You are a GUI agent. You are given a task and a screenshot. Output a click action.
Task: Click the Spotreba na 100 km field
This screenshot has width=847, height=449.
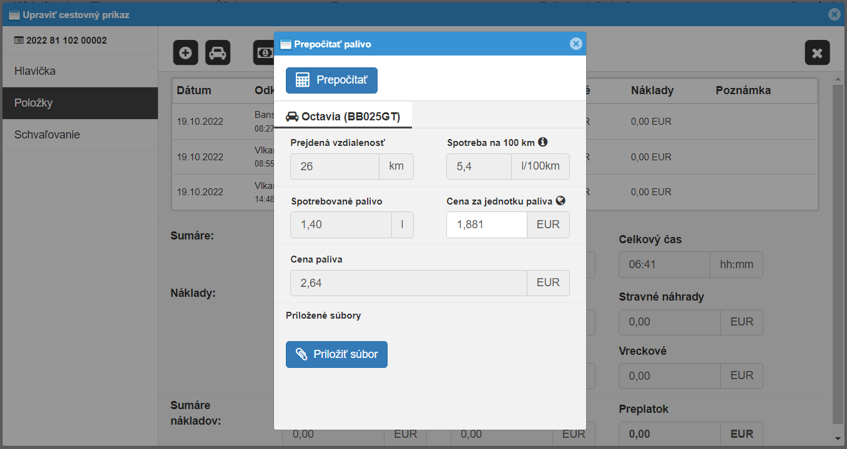tap(479, 167)
